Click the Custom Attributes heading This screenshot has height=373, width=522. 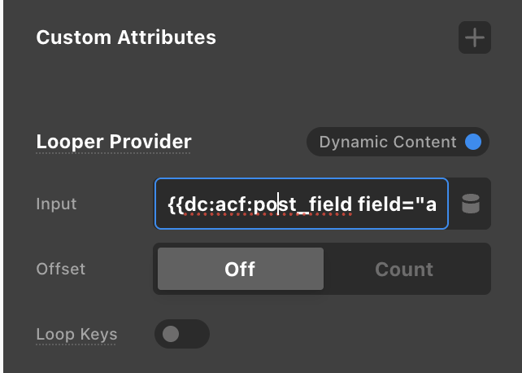pos(126,37)
